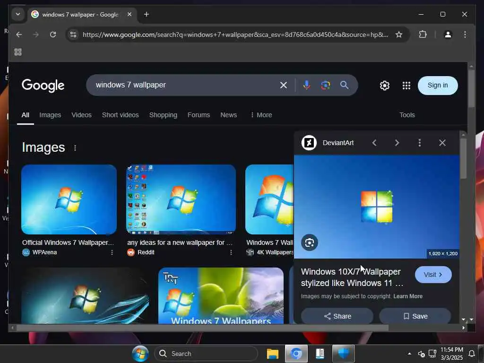Open the WPArena result three-dot menu
Screen dimensions: 484x363
[x=112, y=252]
